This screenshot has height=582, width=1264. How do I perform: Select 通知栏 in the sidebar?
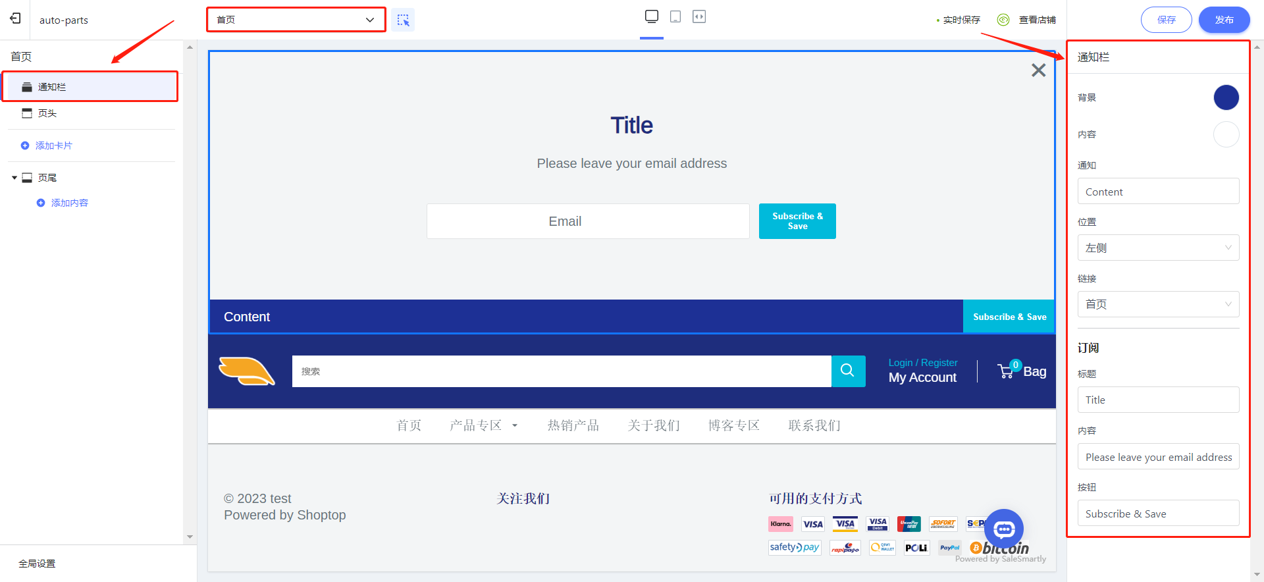click(52, 87)
